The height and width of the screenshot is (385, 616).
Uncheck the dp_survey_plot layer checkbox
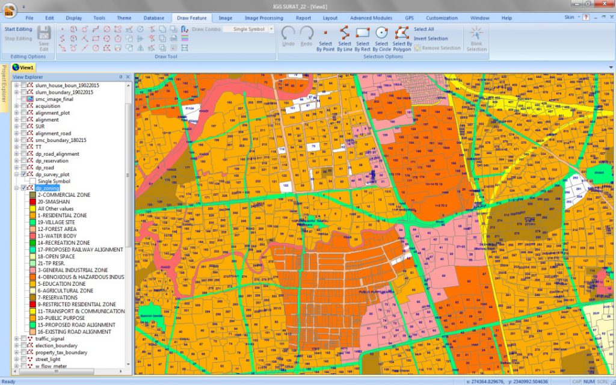(23, 174)
